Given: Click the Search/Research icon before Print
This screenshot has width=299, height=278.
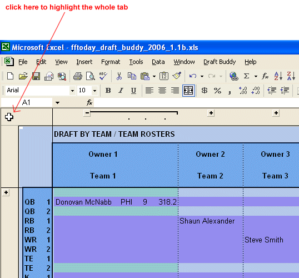Looking at the screenshot, I should click(62, 76).
